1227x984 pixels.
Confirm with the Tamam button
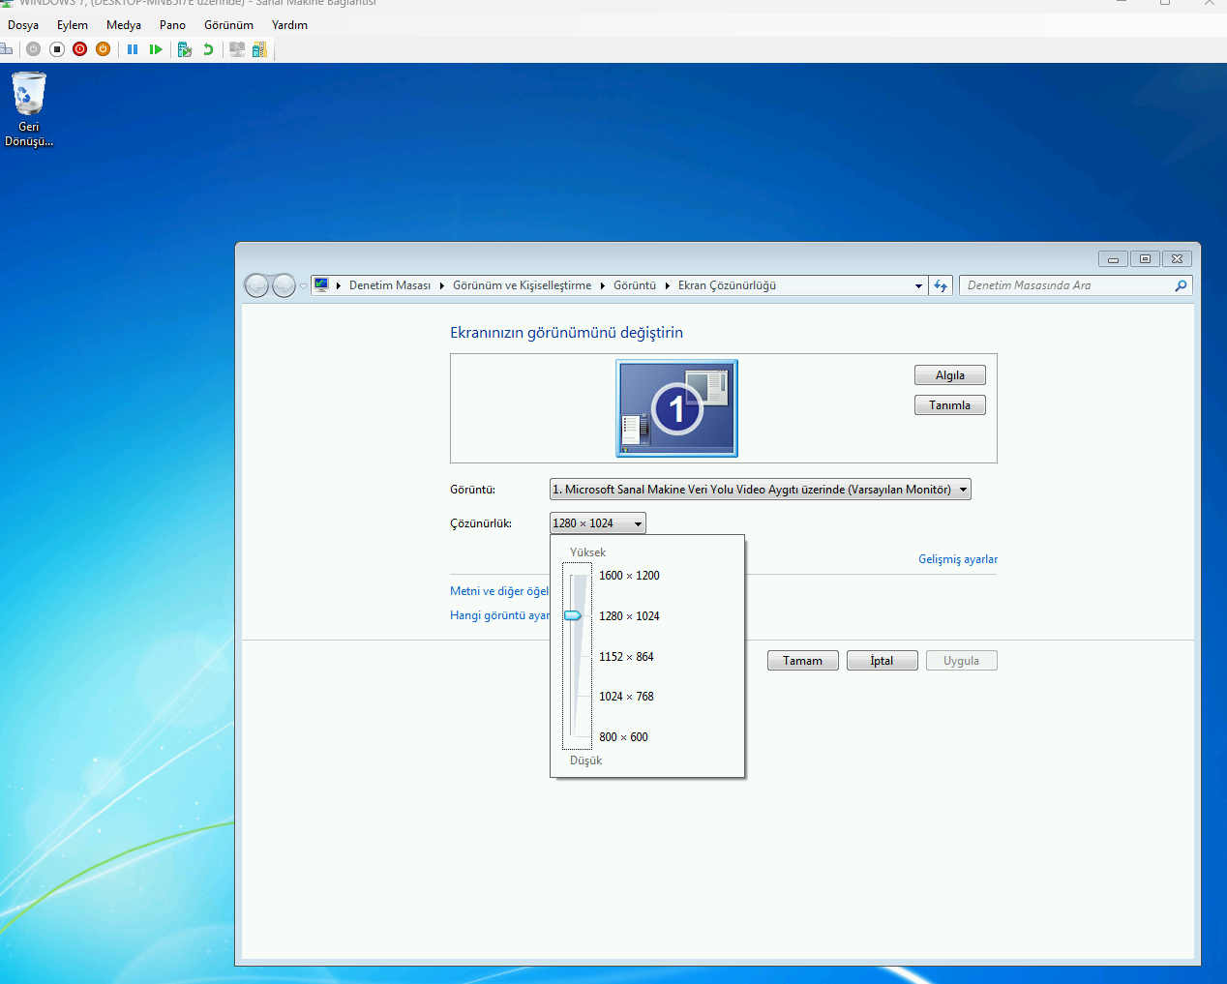click(803, 661)
